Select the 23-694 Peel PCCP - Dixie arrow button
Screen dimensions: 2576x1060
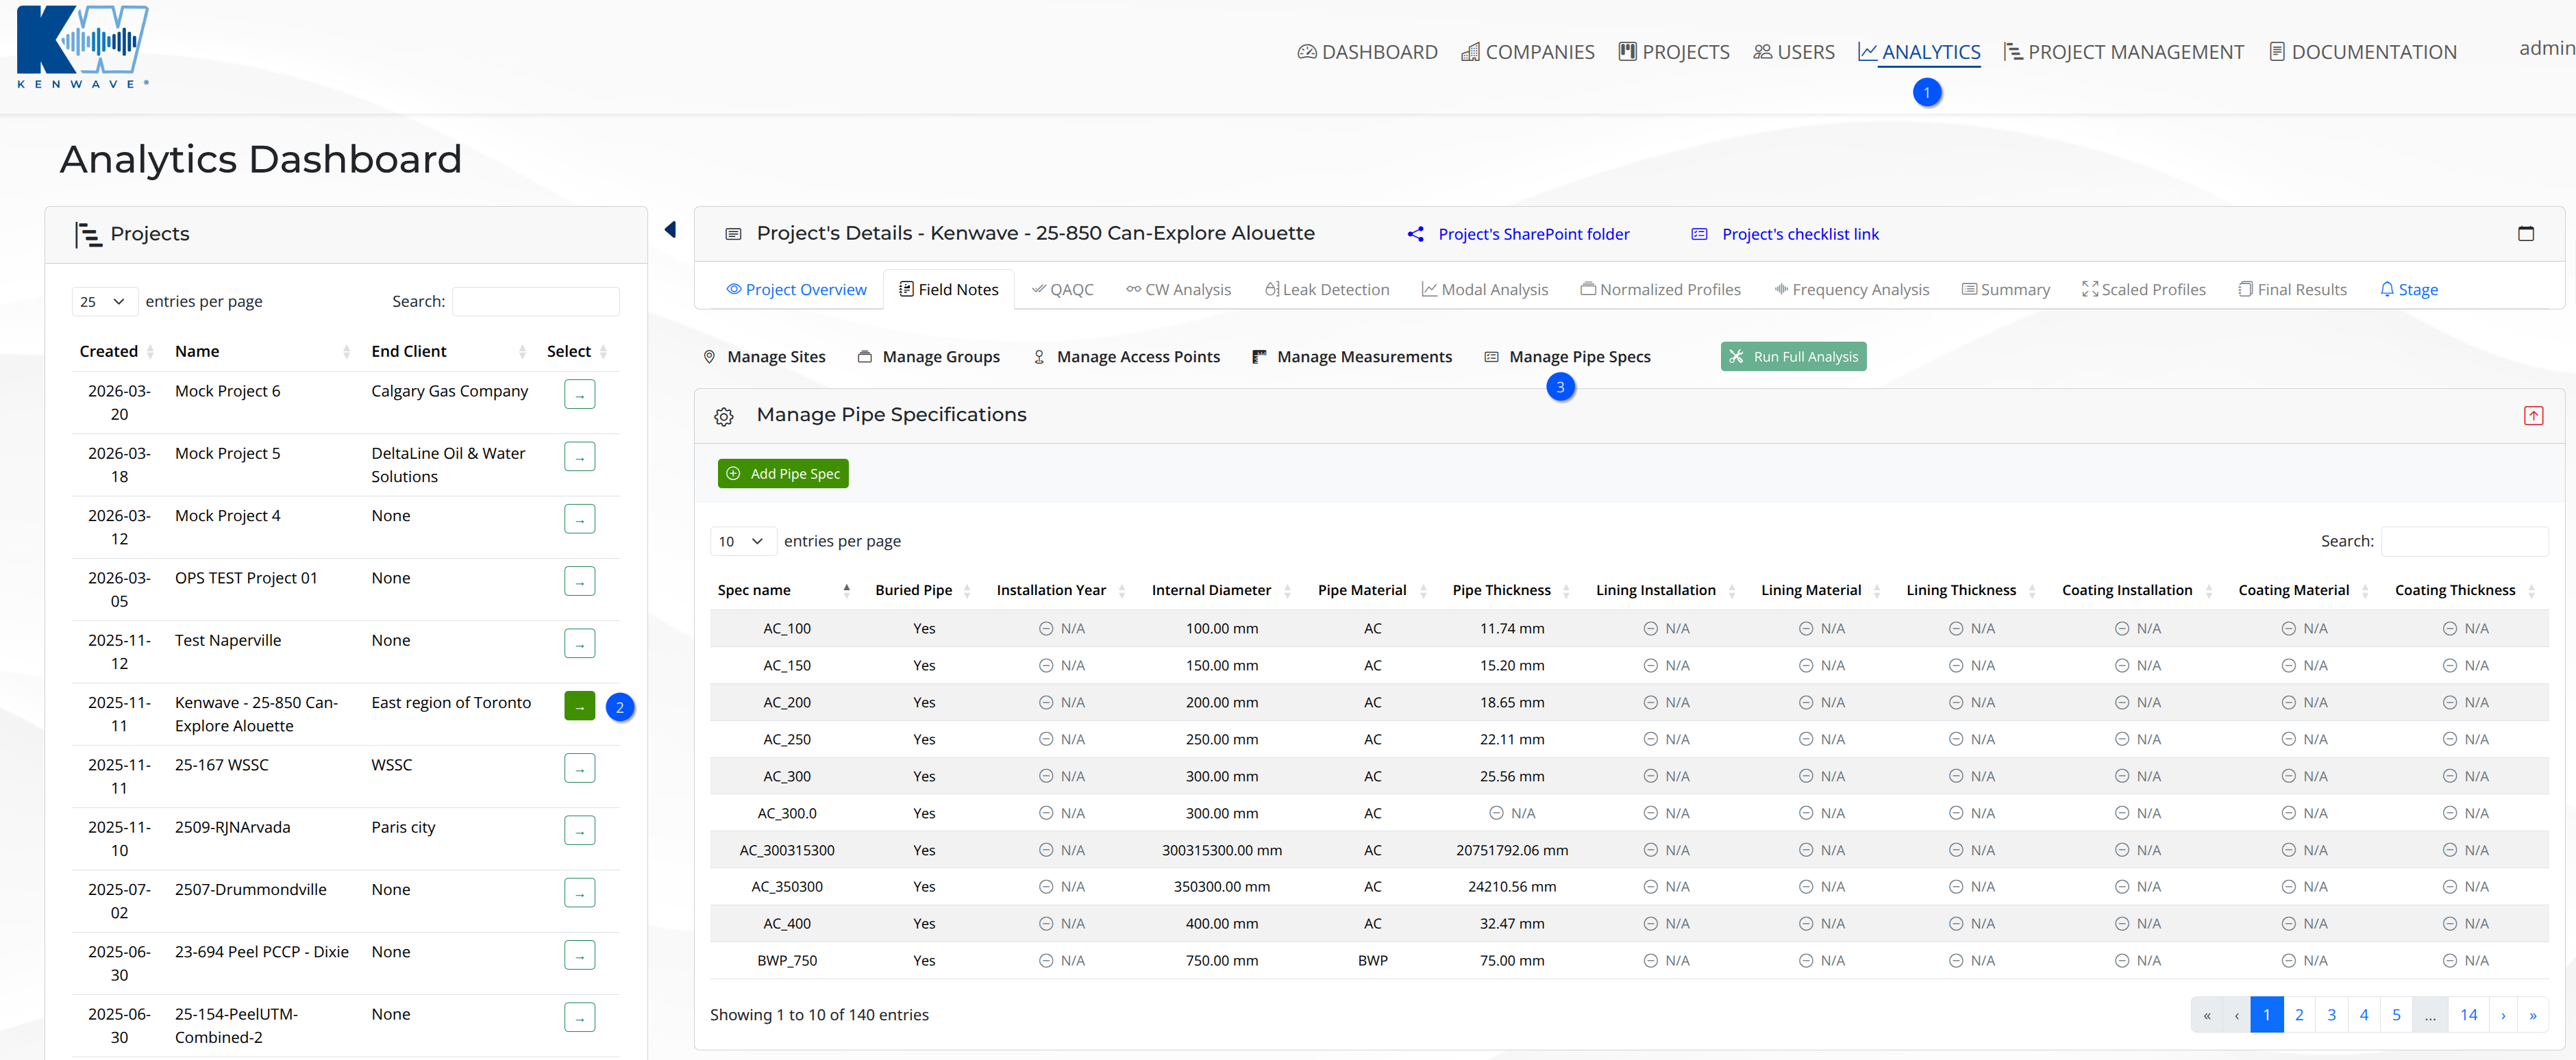580,955
